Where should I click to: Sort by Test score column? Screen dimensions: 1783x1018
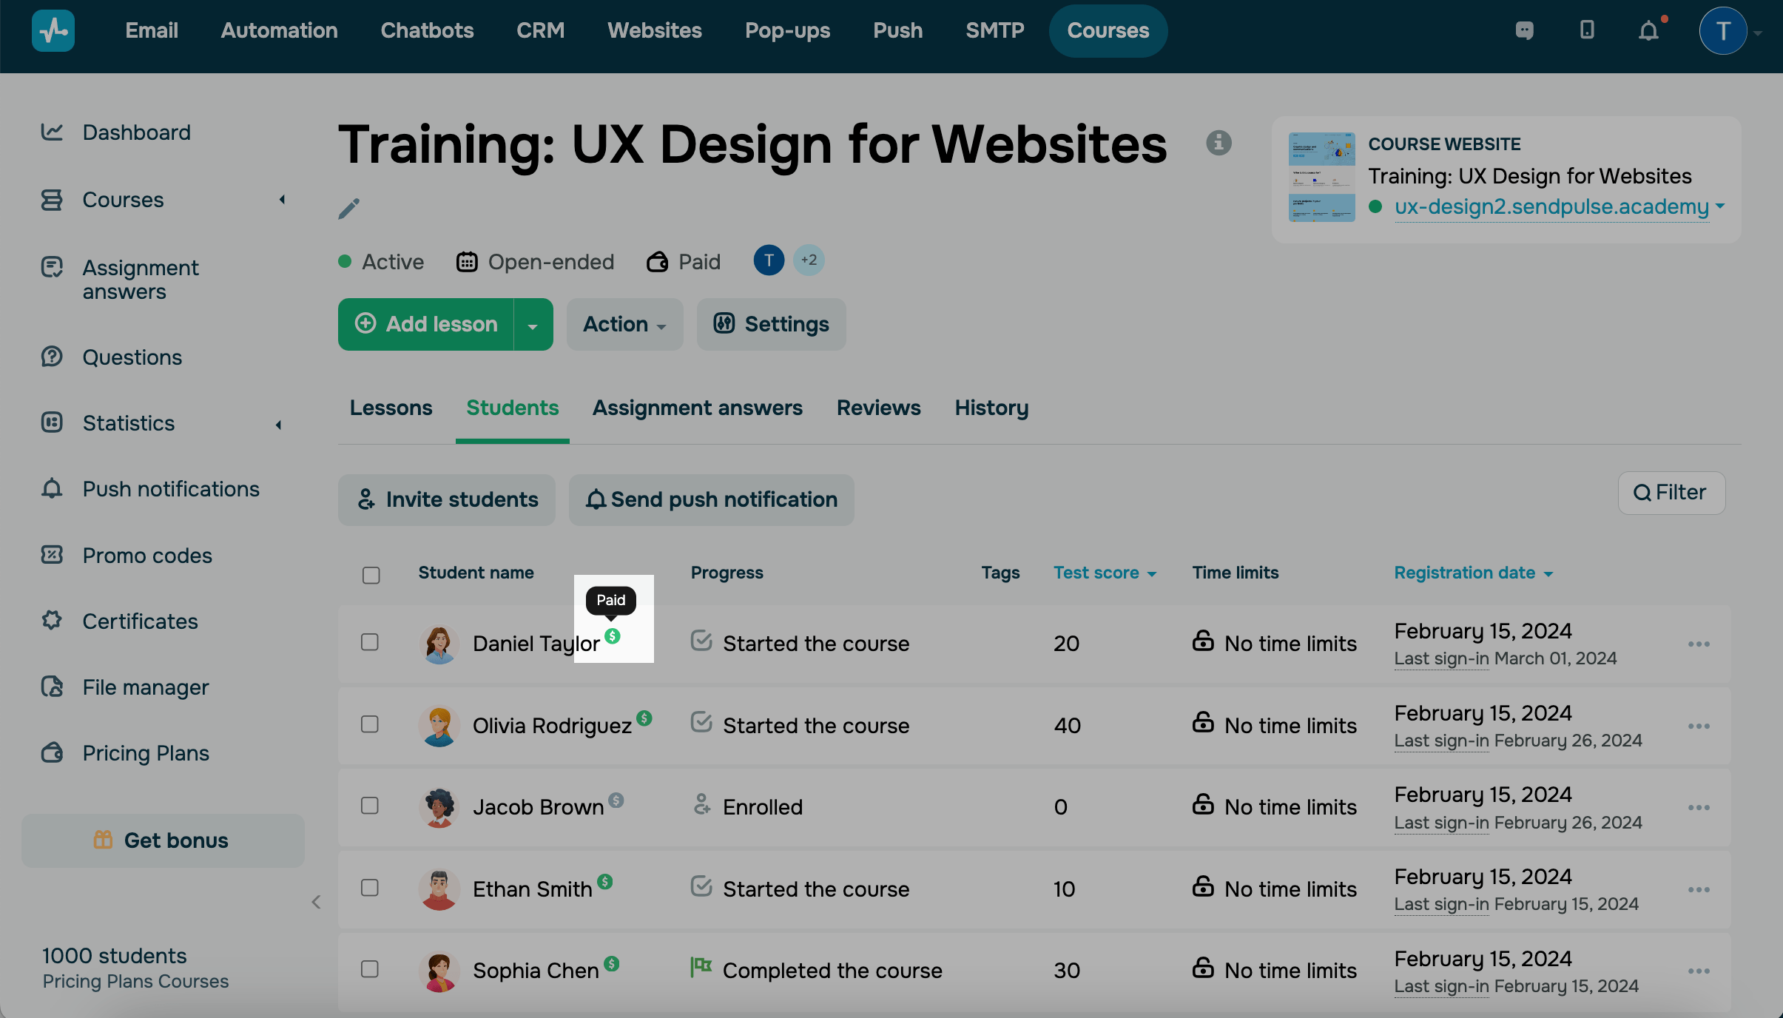(1105, 573)
